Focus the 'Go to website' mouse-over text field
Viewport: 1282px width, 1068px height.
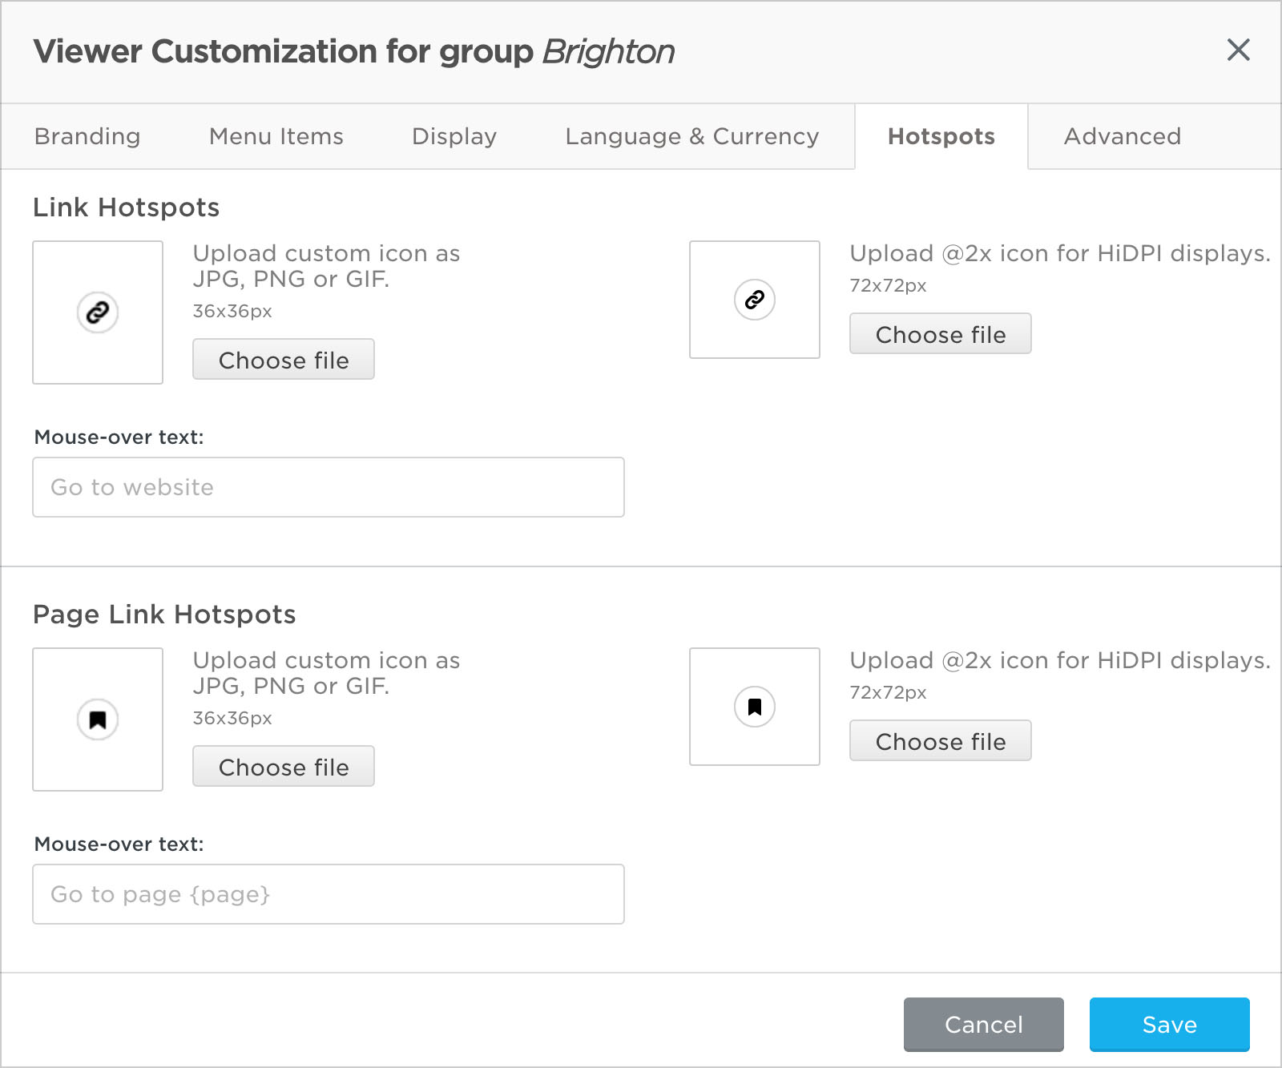329,487
